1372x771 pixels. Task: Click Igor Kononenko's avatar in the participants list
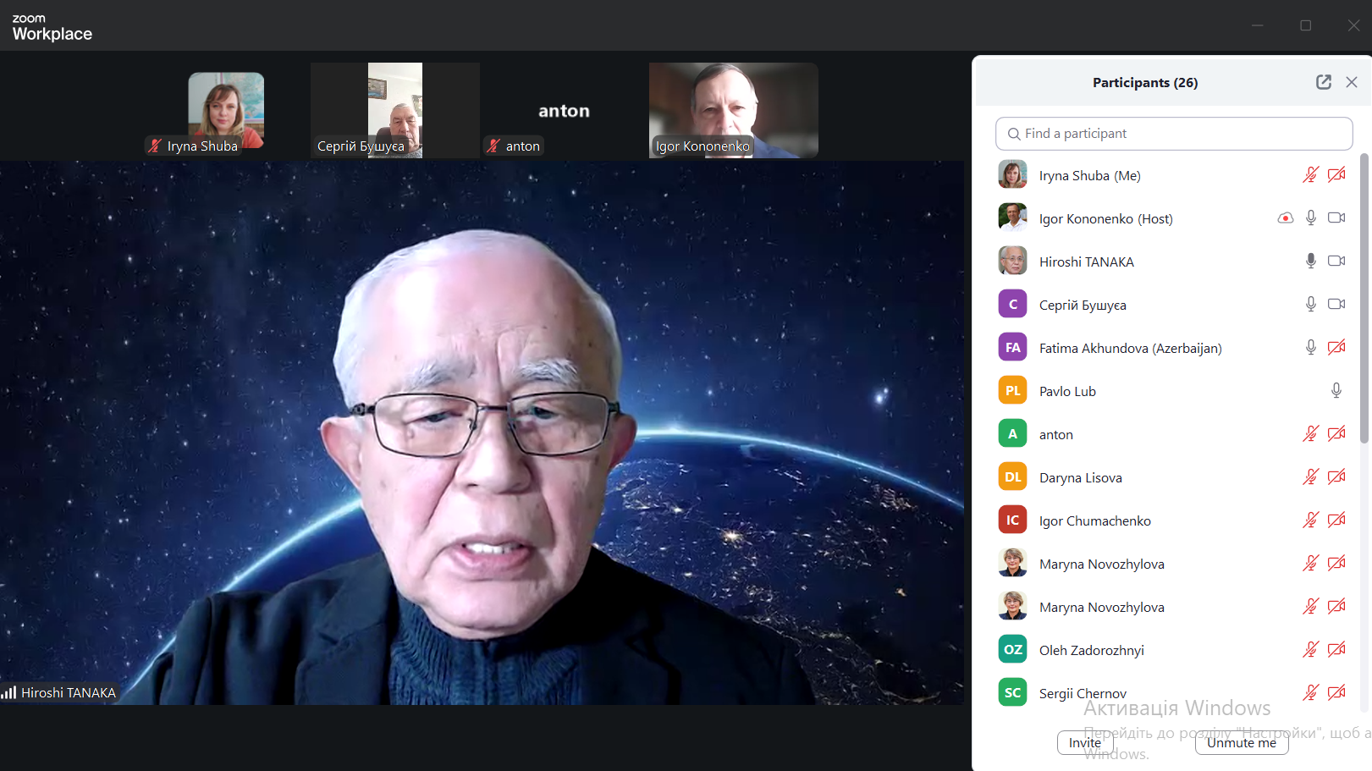pyautogui.click(x=1012, y=218)
